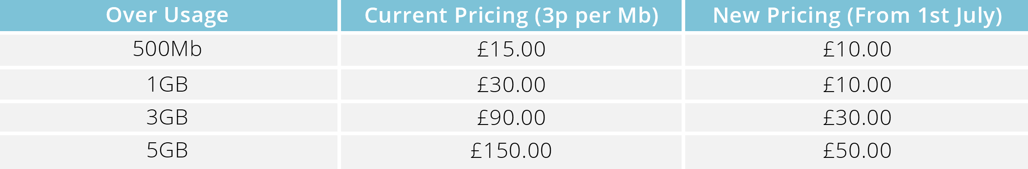The height and width of the screenshot is (169, 1028).
Task: Select the 3GB usage cell
Action: (x=169, y=117)
